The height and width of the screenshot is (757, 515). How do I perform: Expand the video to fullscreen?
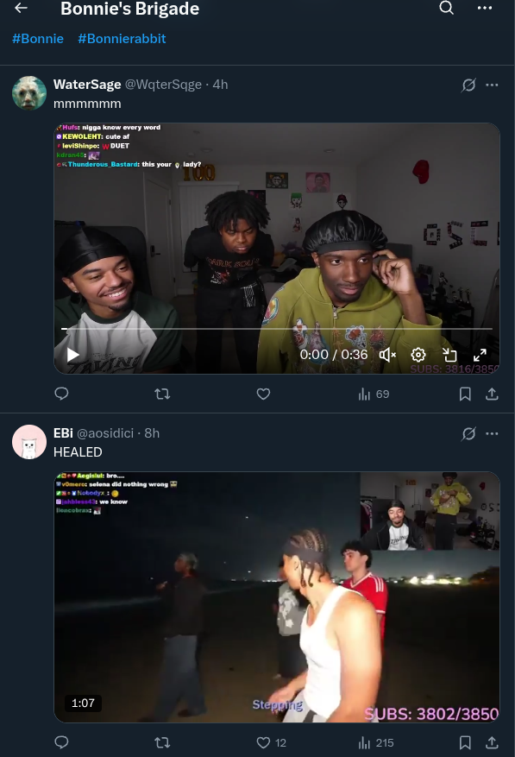(480, 356)
